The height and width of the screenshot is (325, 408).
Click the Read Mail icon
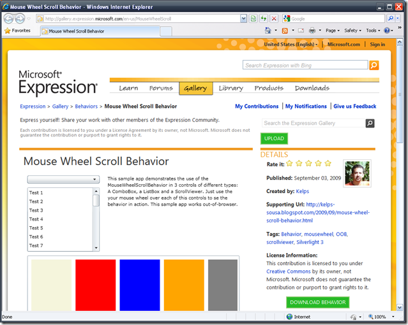tap(301, 31)
